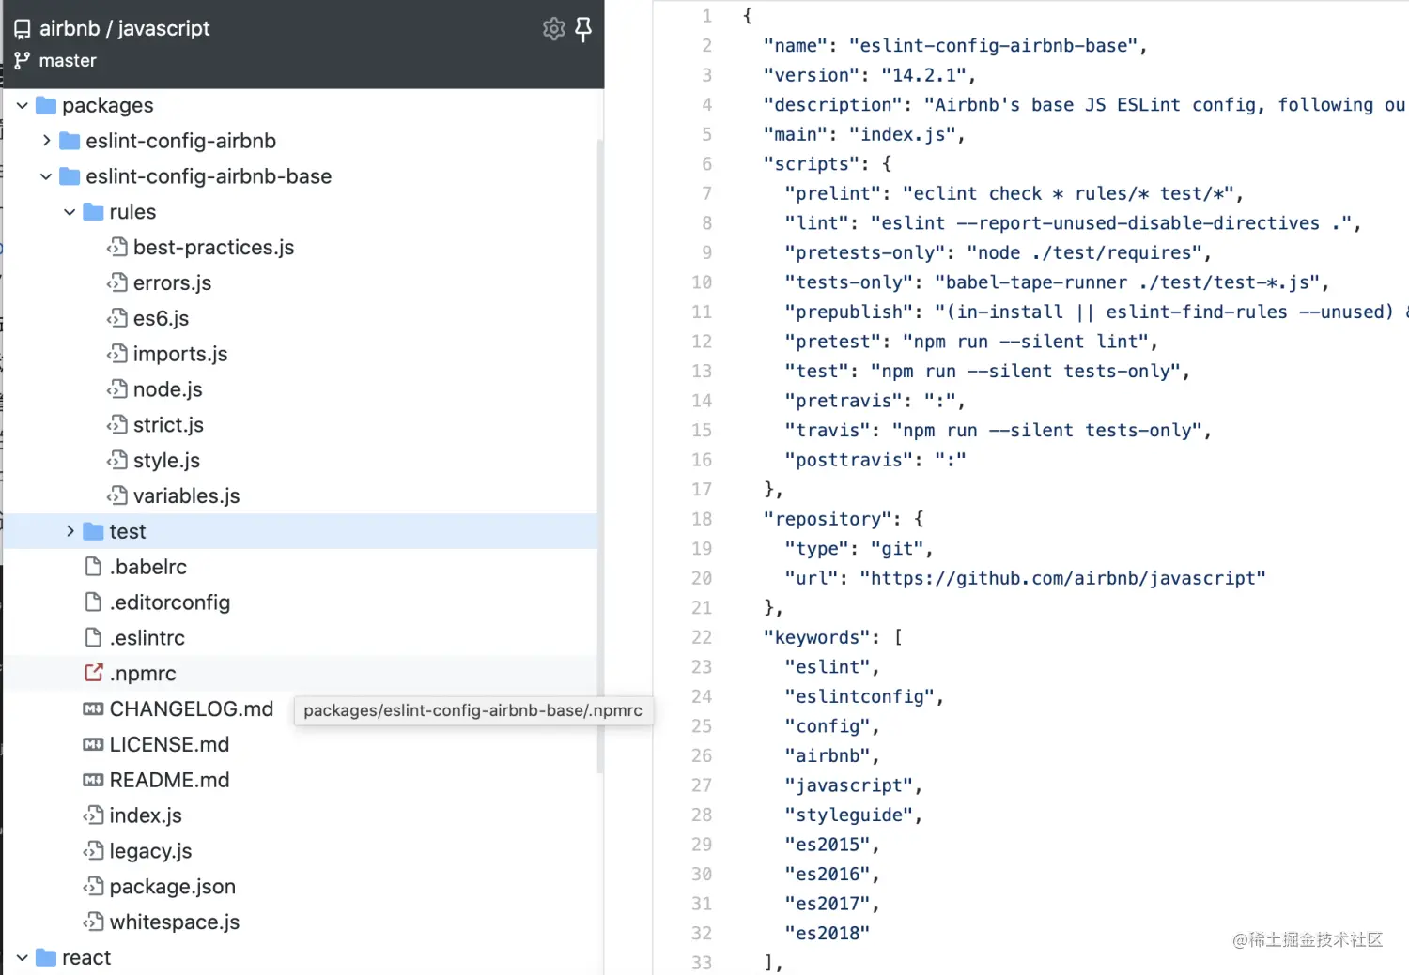Open the Octotree settings gear icon

pos(553,29)
